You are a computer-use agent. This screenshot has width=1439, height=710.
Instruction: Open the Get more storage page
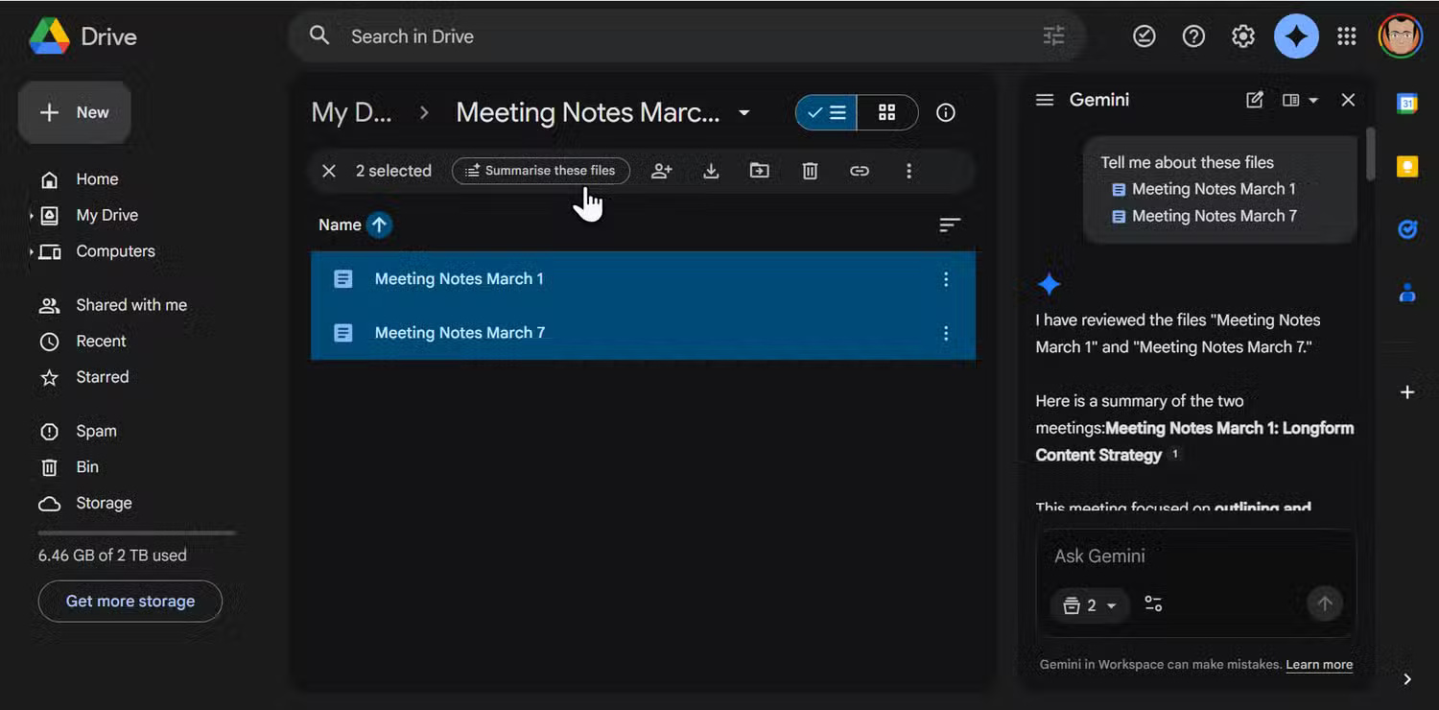pos(130,601)
